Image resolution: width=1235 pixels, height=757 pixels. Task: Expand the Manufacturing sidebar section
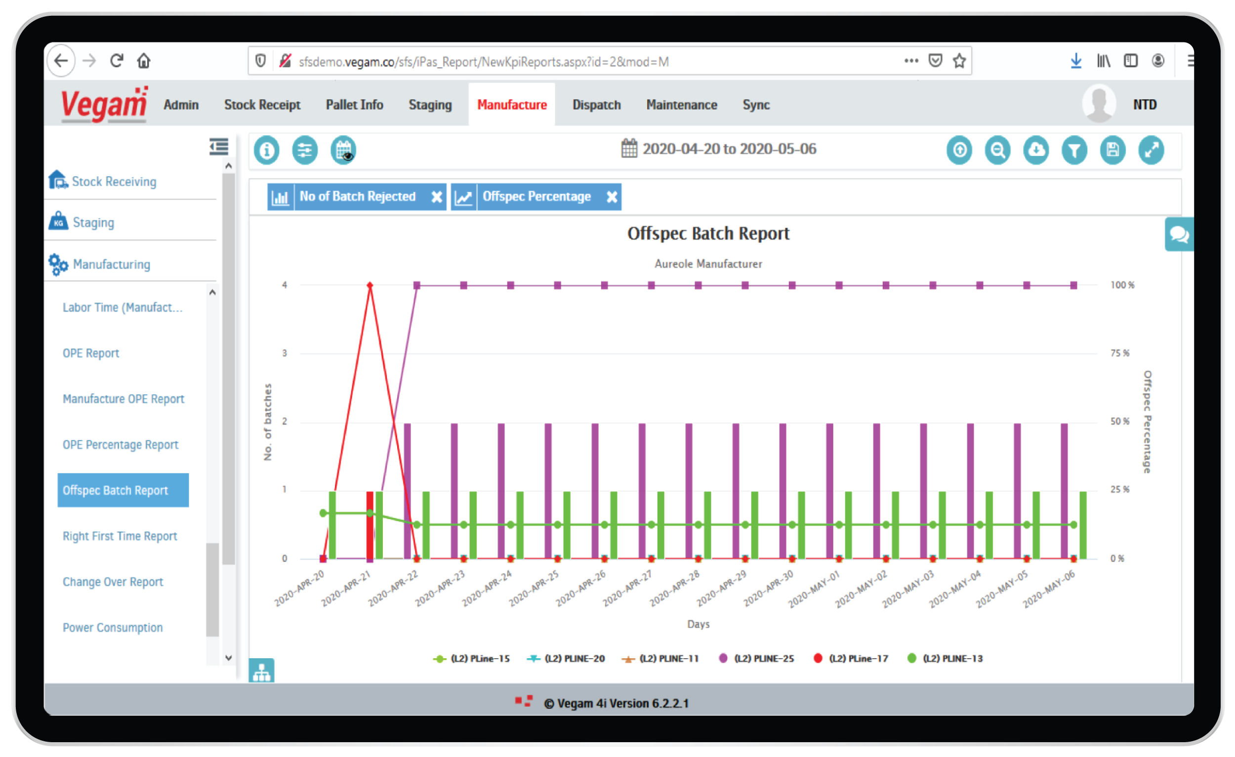(x=111, y=264)
